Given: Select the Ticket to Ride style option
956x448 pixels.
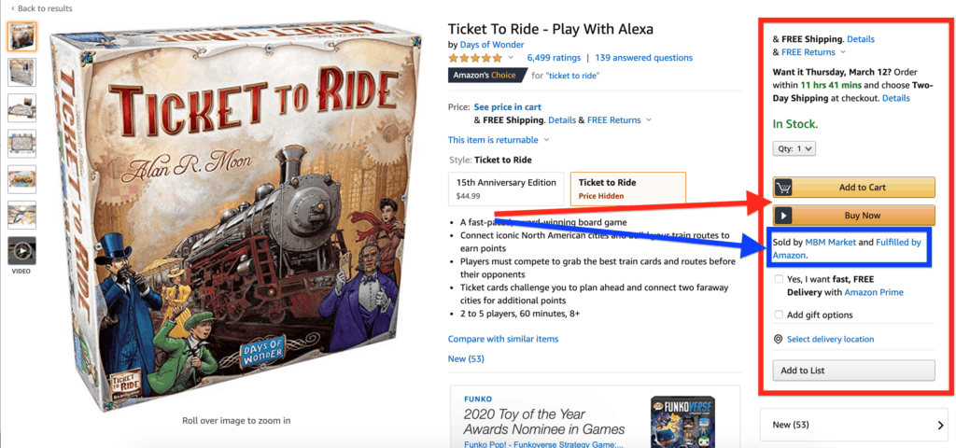Looking at the screenshot, I should (627, 189).
